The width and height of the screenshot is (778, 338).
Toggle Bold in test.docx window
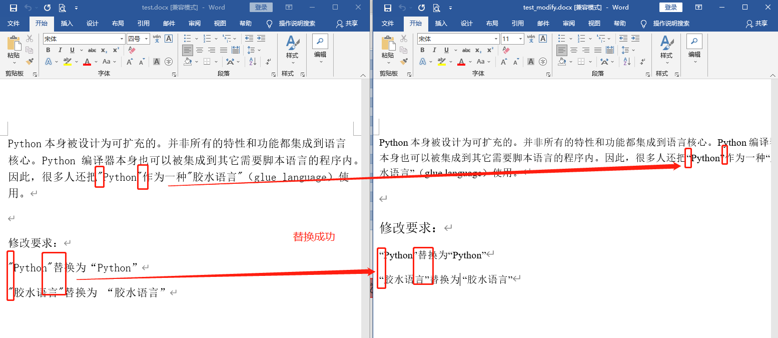coord(48,50)
